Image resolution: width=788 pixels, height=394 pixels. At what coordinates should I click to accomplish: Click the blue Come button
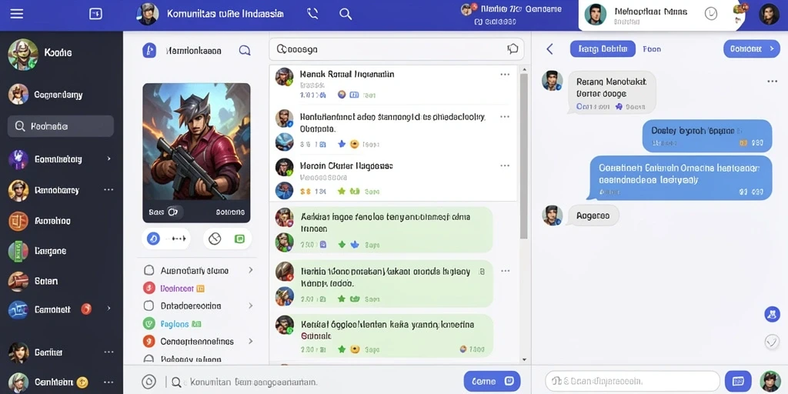point(492,382)
